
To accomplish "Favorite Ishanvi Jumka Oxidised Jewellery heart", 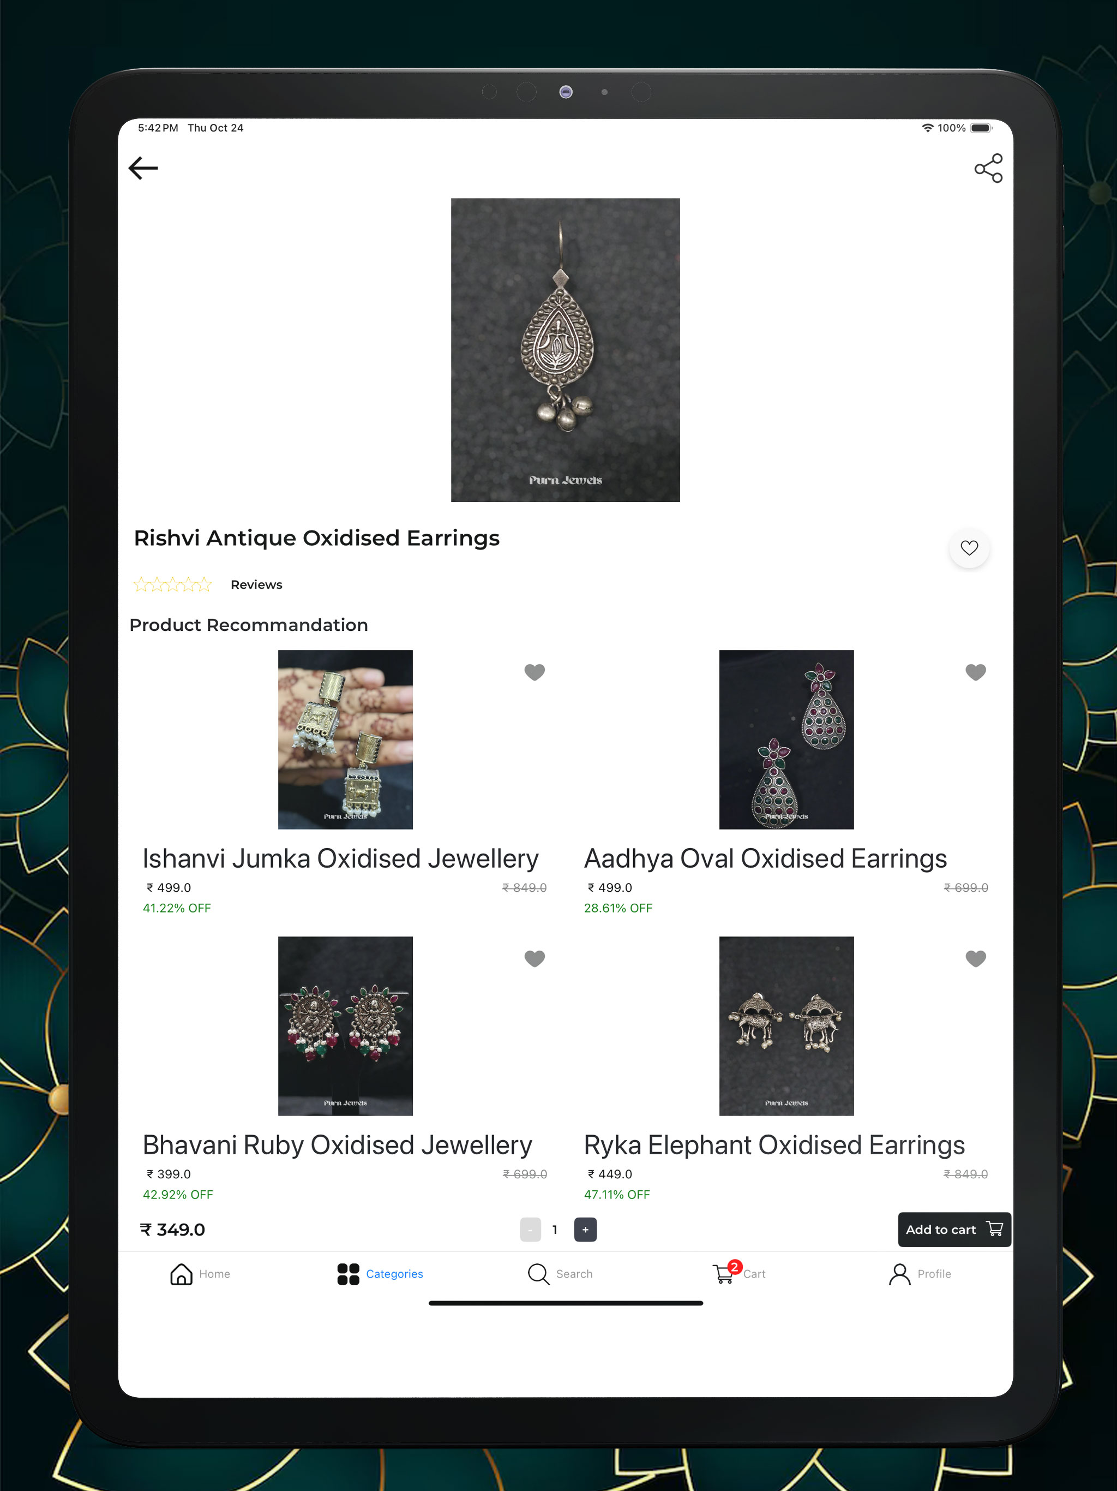I will 535,672.
